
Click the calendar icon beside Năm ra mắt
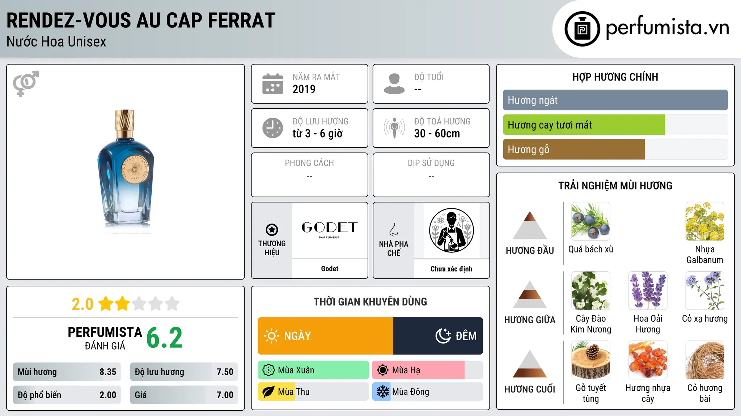coord(273,84)
